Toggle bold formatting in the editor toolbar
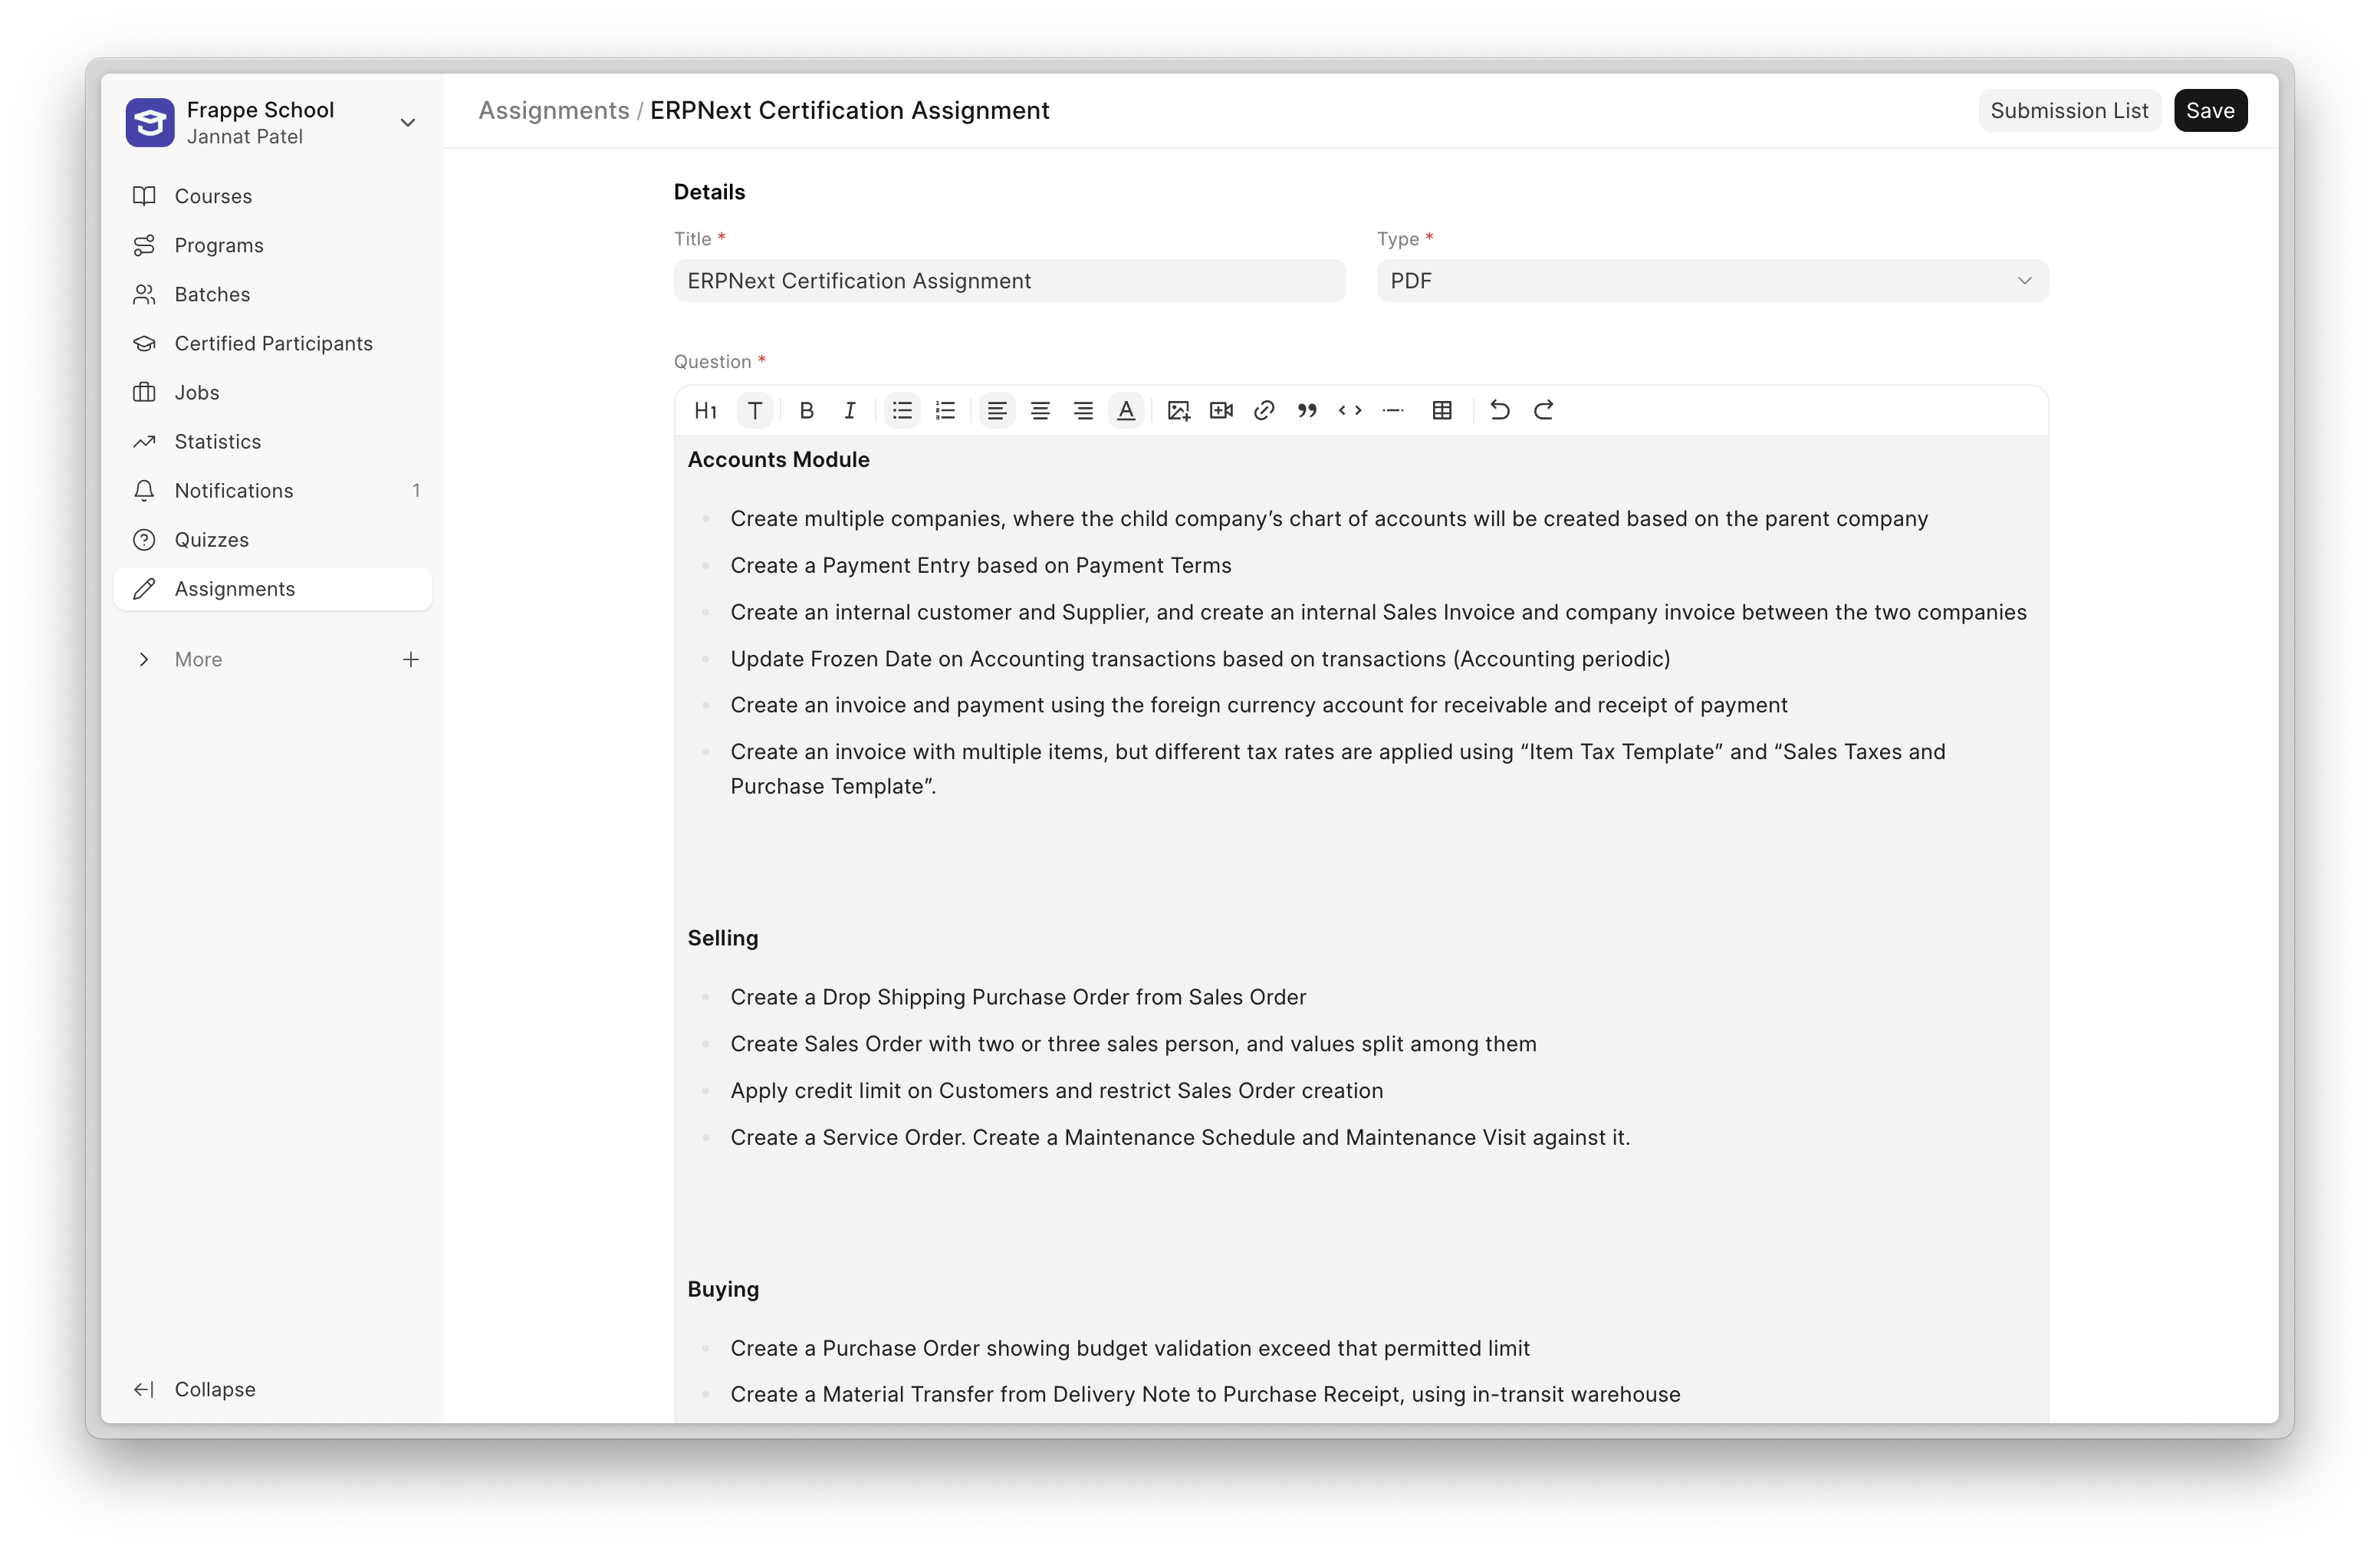Image resolution: width=2380 pixels, height=1552 pixels. click(806, 410)
